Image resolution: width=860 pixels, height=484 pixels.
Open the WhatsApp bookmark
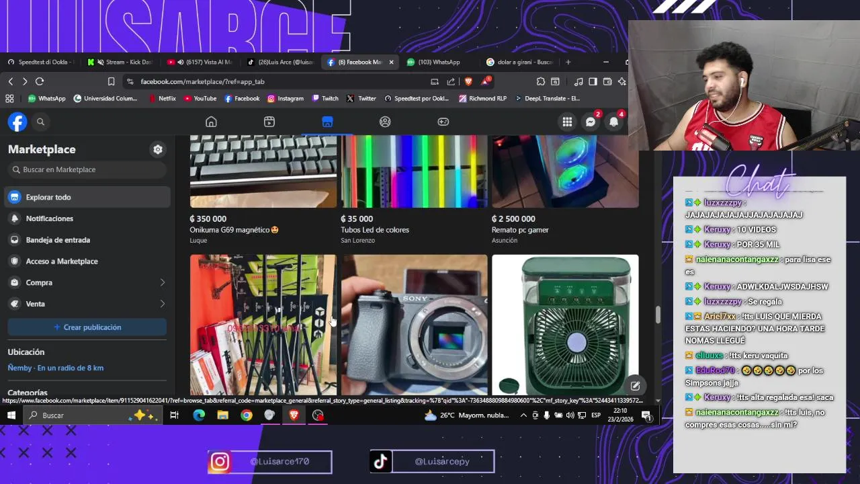(46, 98)
